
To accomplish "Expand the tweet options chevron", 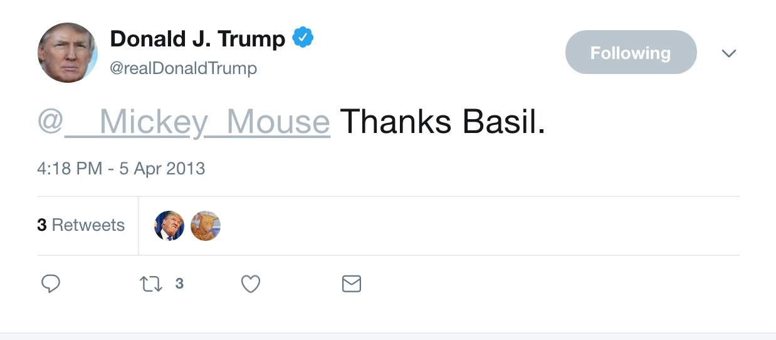I will click(728, 53).
